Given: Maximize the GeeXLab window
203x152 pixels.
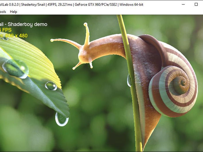Looking at the screenshot, I should tap(196, 4).
